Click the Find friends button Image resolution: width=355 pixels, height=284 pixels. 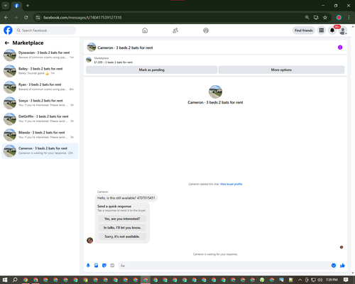[x=304, y=31]
